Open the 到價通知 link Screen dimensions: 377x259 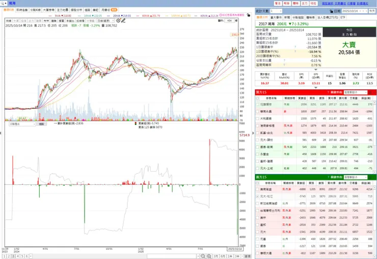coord(362,4)
